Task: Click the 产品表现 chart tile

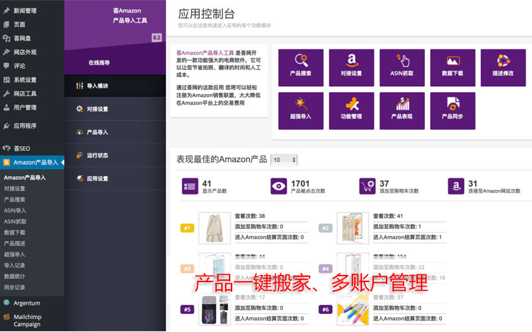Action: click(402, 111)
